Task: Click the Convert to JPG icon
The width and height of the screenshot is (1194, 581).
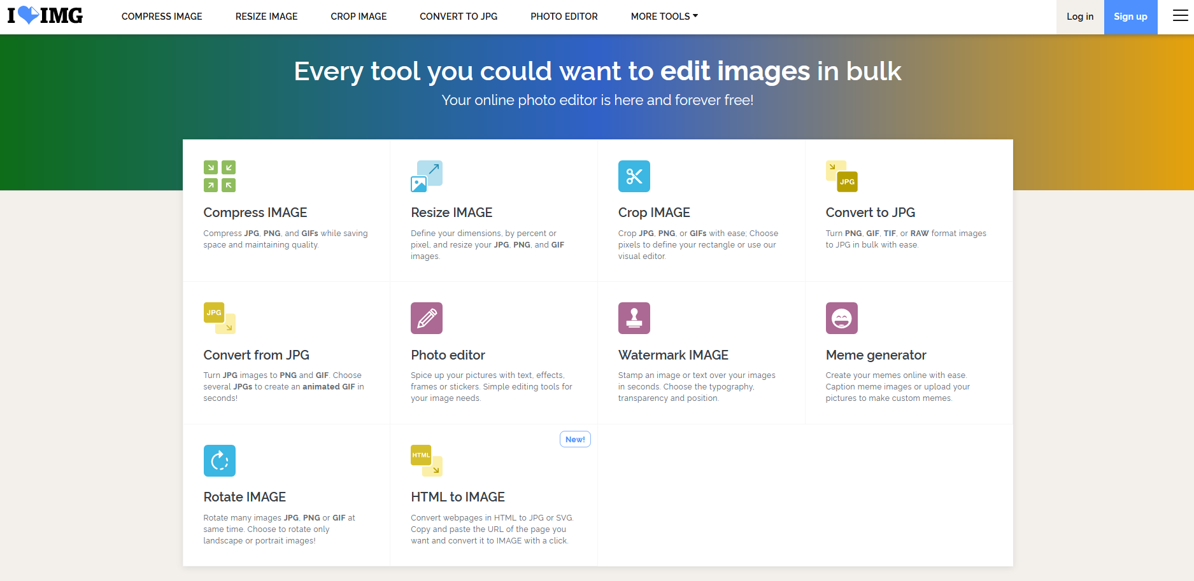Action: click(841, 176)
